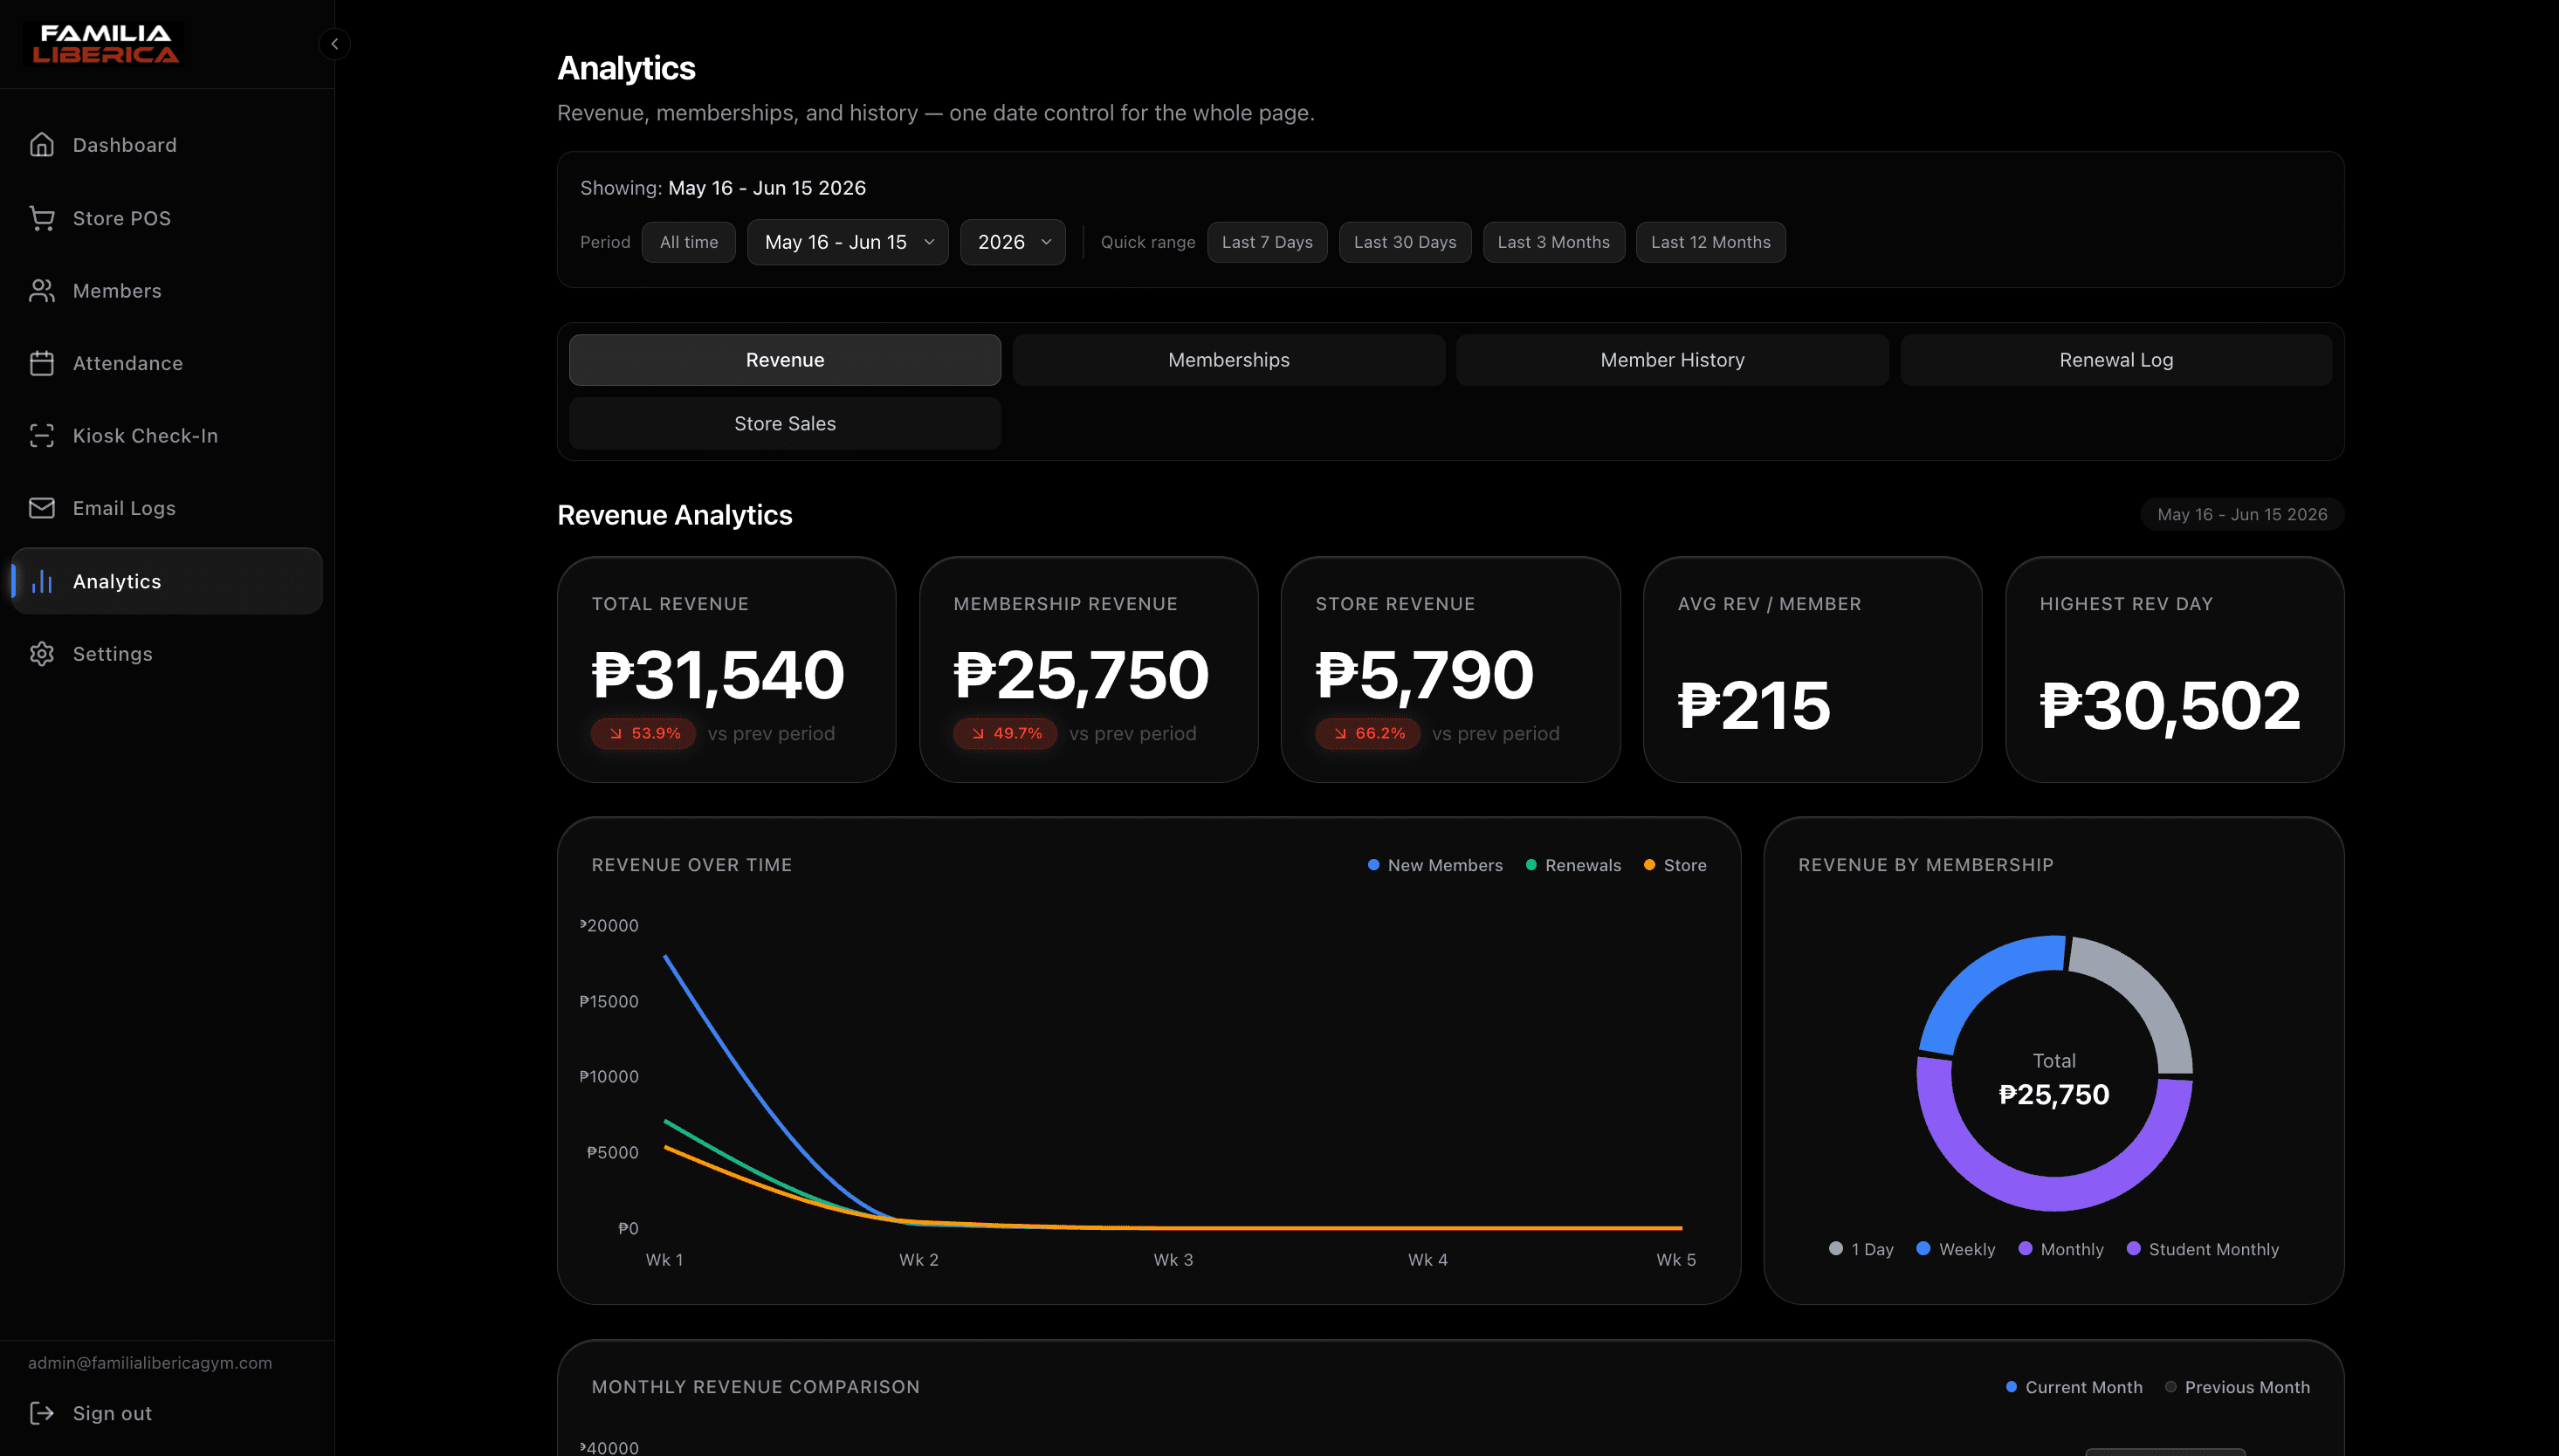Collapse the sidebar with the chevron button
The image size is (2559, 1456).
click(335, 44)
